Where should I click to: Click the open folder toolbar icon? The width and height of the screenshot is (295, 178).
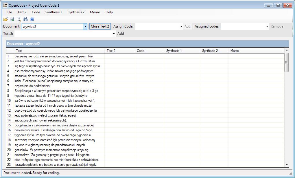coord(5,19)
